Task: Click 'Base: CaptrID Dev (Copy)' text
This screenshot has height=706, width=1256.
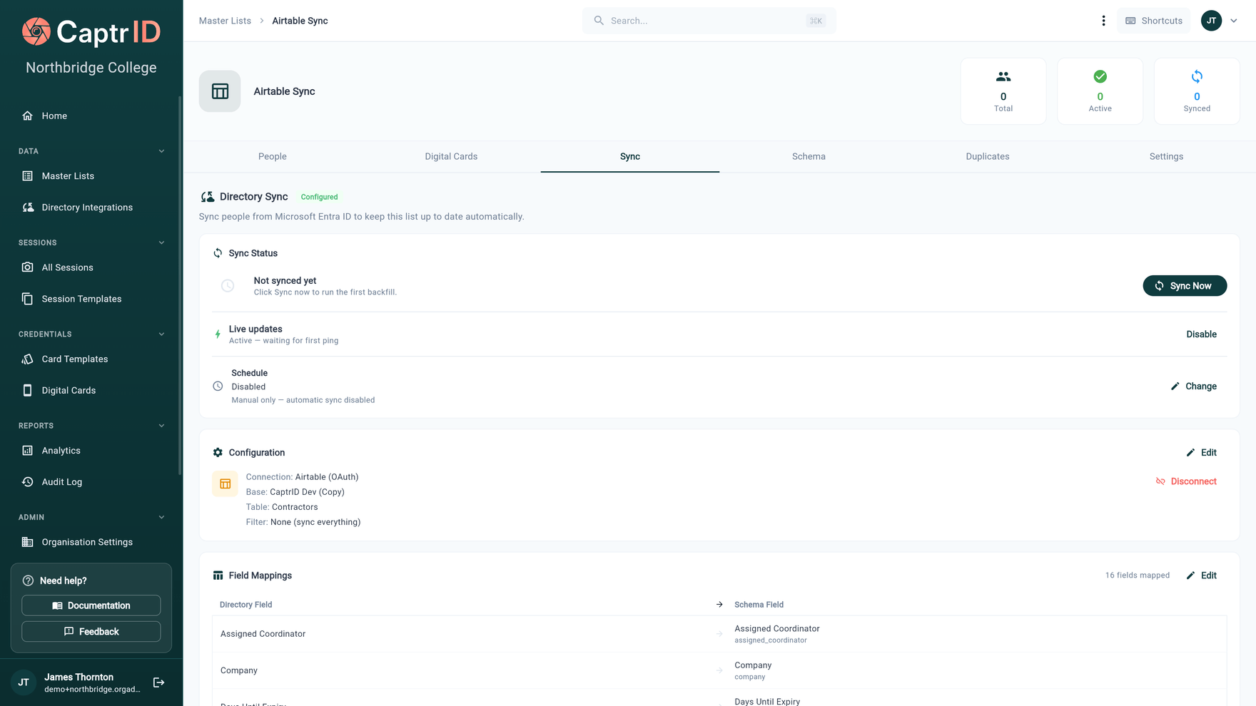Action: (295, 492)
